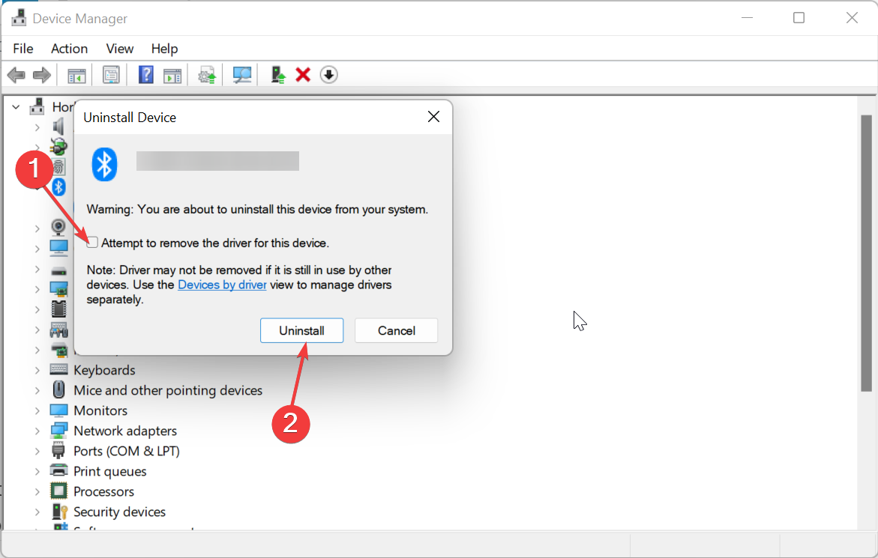
Task: Select the firmware chip category icon
Action: (58, 309)
